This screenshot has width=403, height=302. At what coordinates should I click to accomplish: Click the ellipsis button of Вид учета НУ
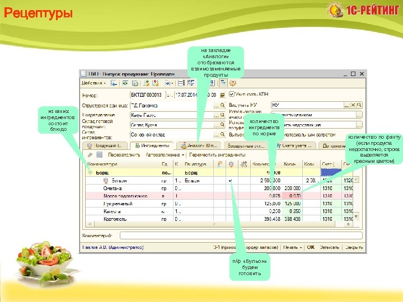tap(347, 105)
